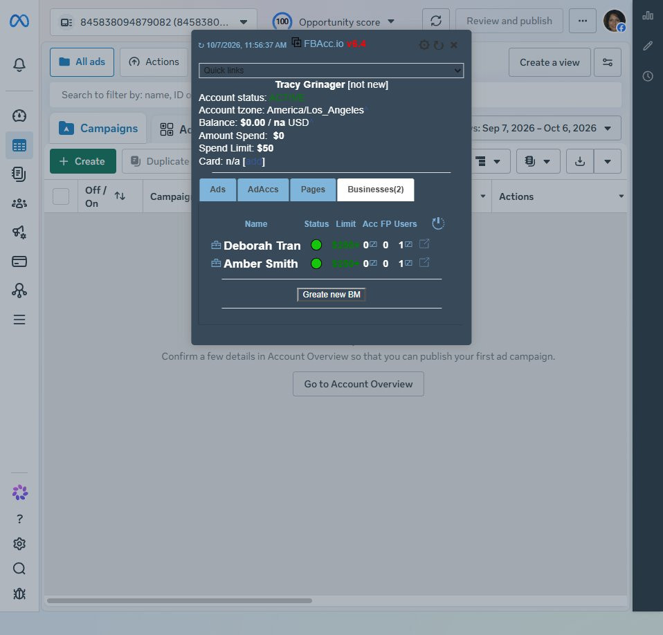Viewport: 663px width, 635px height.
Task: Open Campaigns table icon in left sidebar
Action: (x=19, y=146)
